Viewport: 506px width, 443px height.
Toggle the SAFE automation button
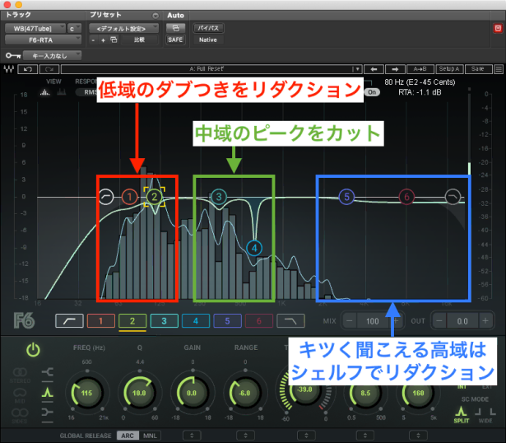click(175, 40)
